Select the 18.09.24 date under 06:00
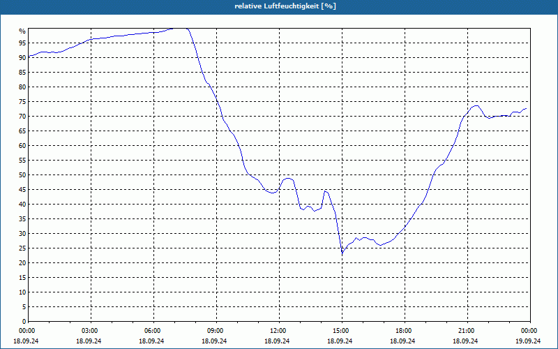 151,341
